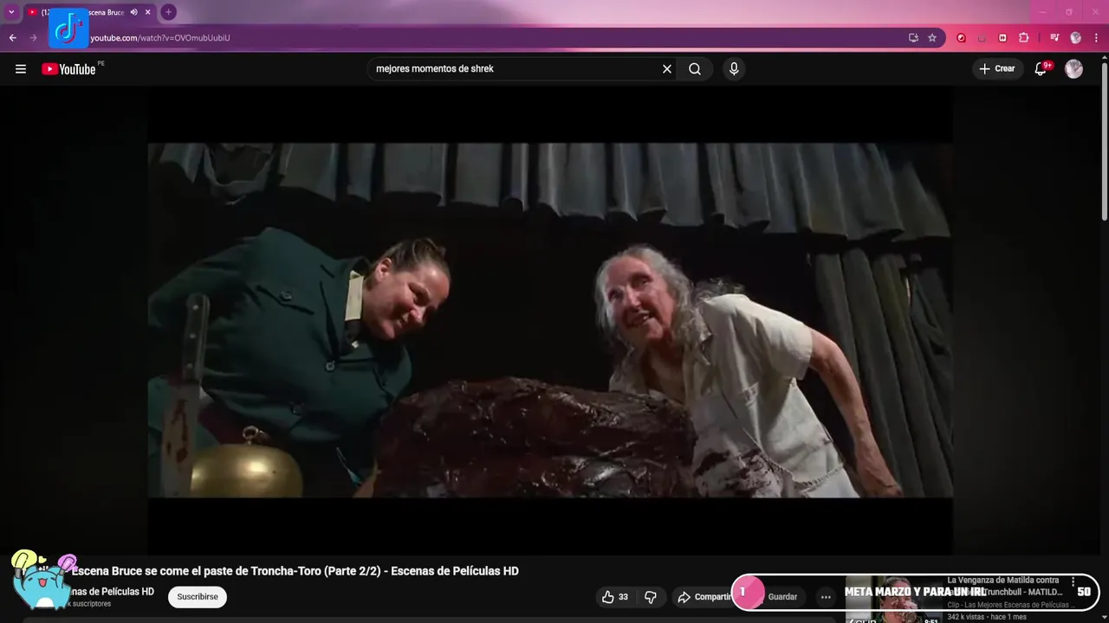Open the three-dot more actions button
Viewport: 1109px width, 623px height.
[826, 597]
